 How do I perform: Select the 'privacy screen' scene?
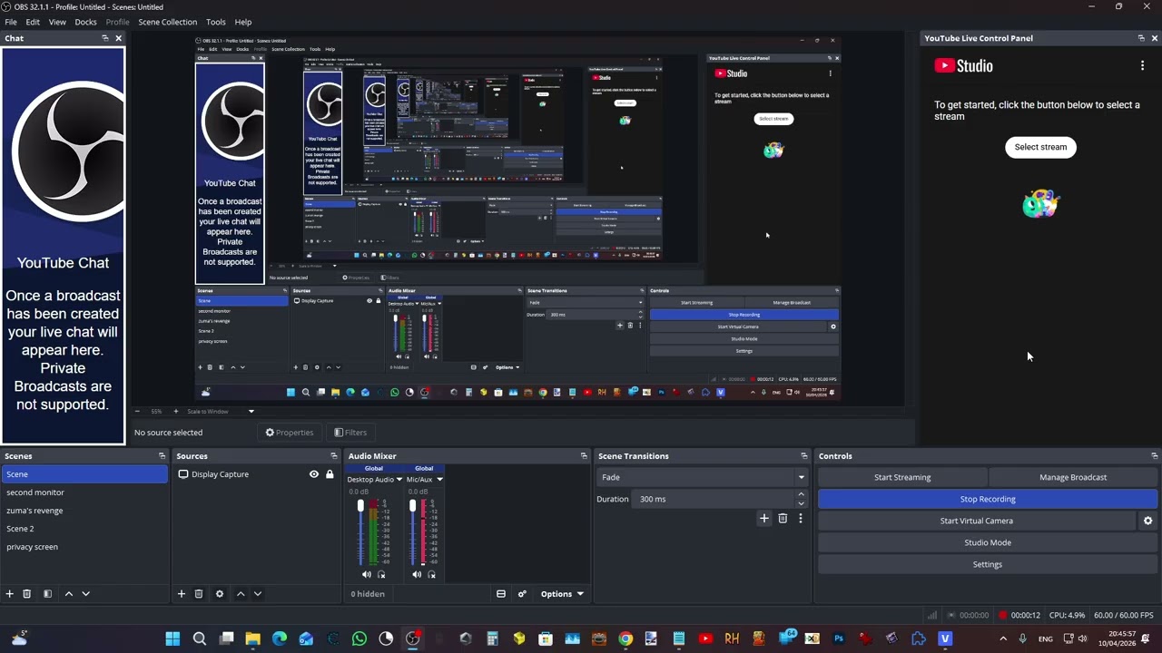click(x=84, y=547)
